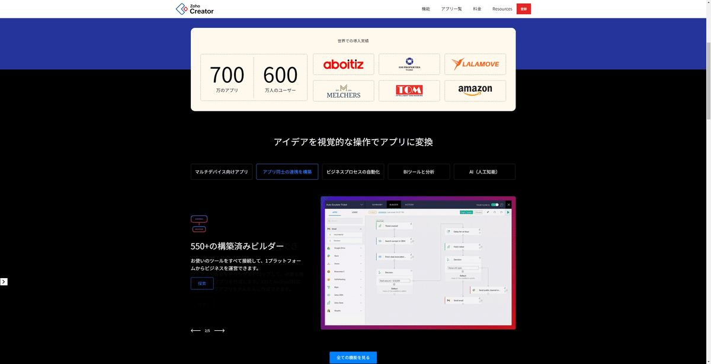The height and width of the screenshot is (364, 711).
Task: Click the Gmail app icon in sidebar
Action: pyautogui.click(x=329, y=229)
